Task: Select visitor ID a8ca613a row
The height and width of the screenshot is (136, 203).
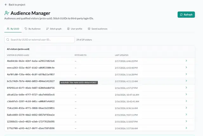Action: pos(31,95)
